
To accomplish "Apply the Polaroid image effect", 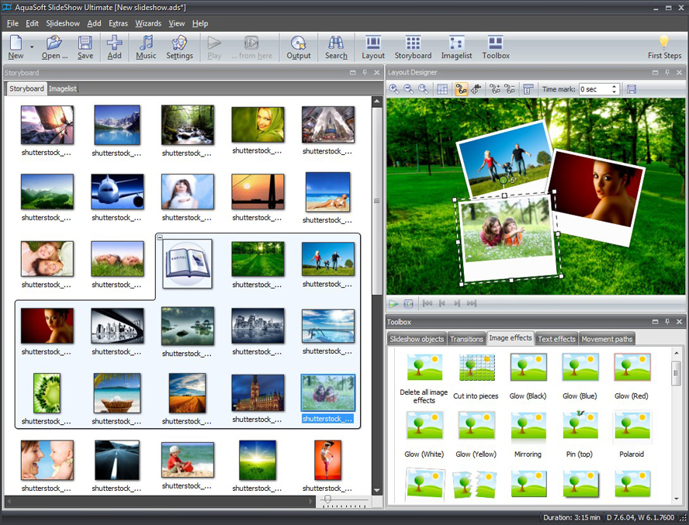I will point(630,433).
